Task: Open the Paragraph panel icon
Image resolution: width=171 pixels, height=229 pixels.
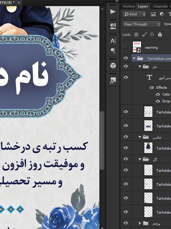Action: pos(113,51)
